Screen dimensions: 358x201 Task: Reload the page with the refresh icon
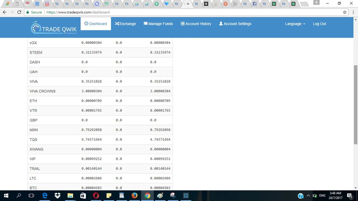point(19,12)
